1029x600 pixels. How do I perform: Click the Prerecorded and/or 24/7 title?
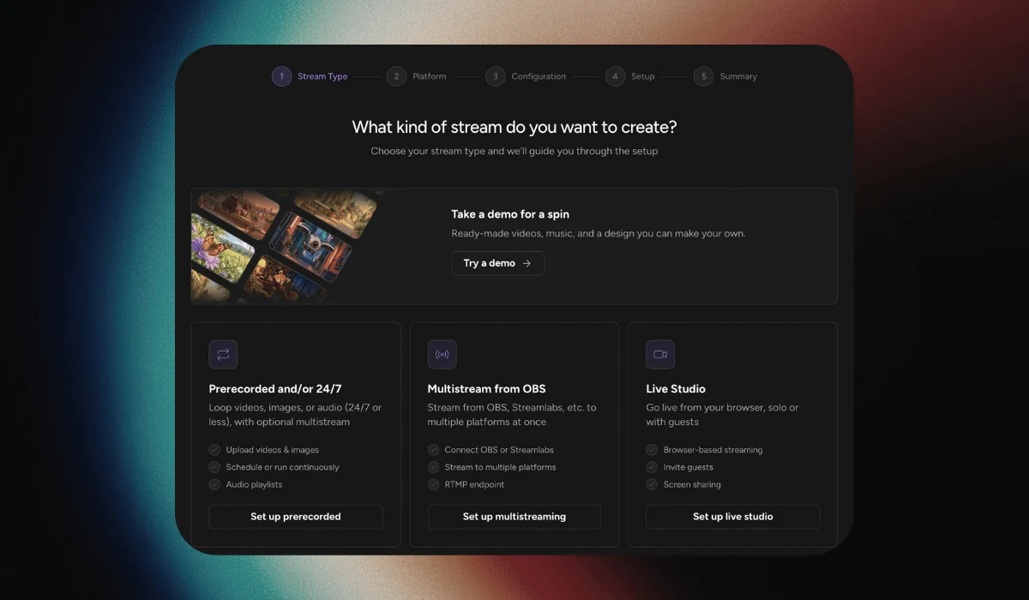pos(275,389)
